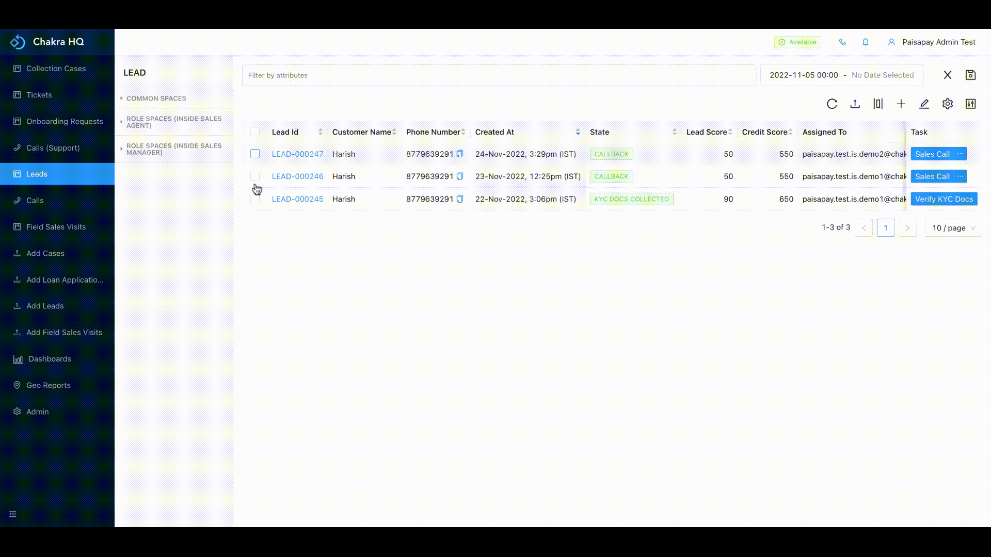
Task: Select checkbox for LEAD-000247 row
Action: click(255, 154)
